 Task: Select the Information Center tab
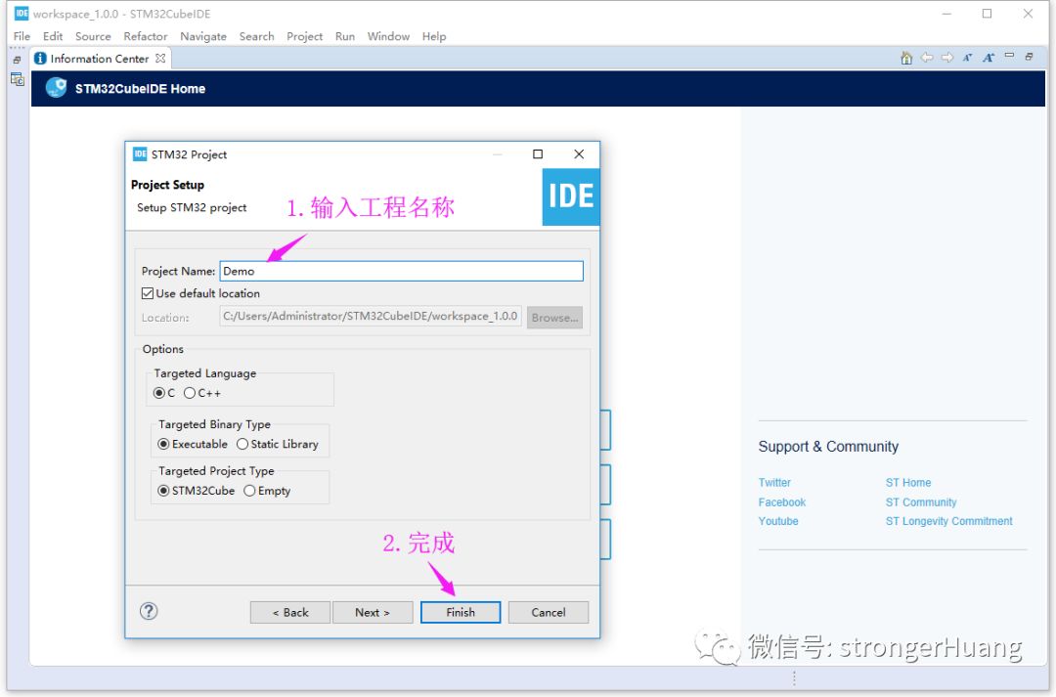(x=99, y=59)
